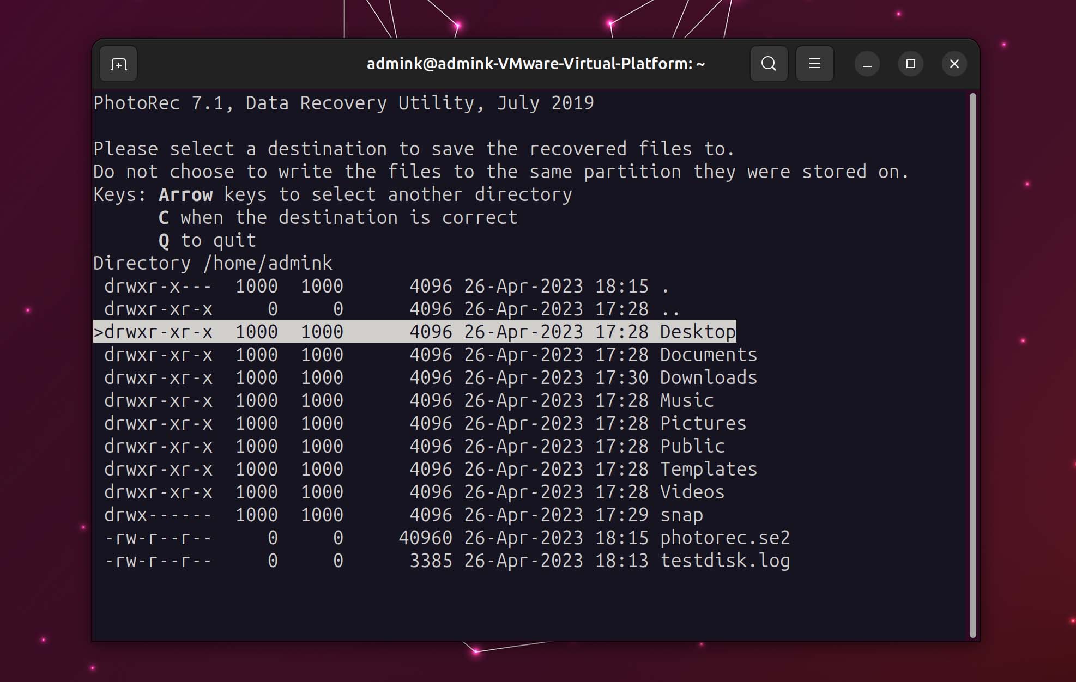Screen dimensions: 1076x682
Task: Select the snap directory entry
Action: (403, 515)
